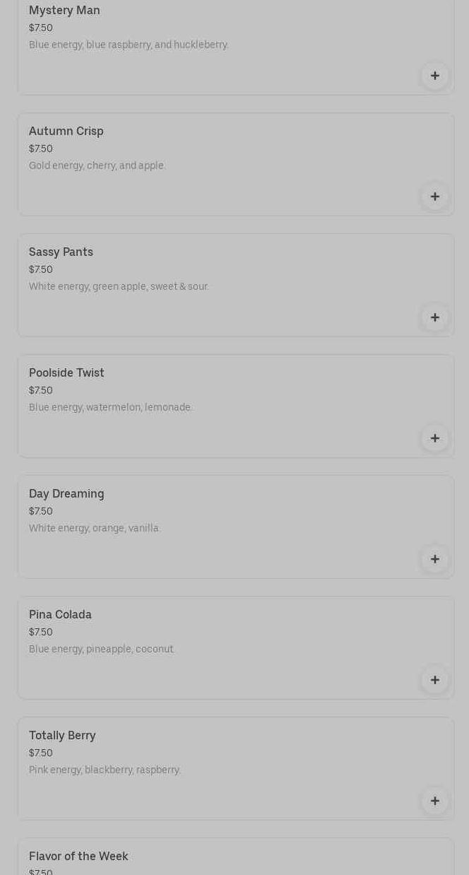Add Autumn Crisp with plus icon
Viewport: 469px width, 875px height.
(434, 196)
